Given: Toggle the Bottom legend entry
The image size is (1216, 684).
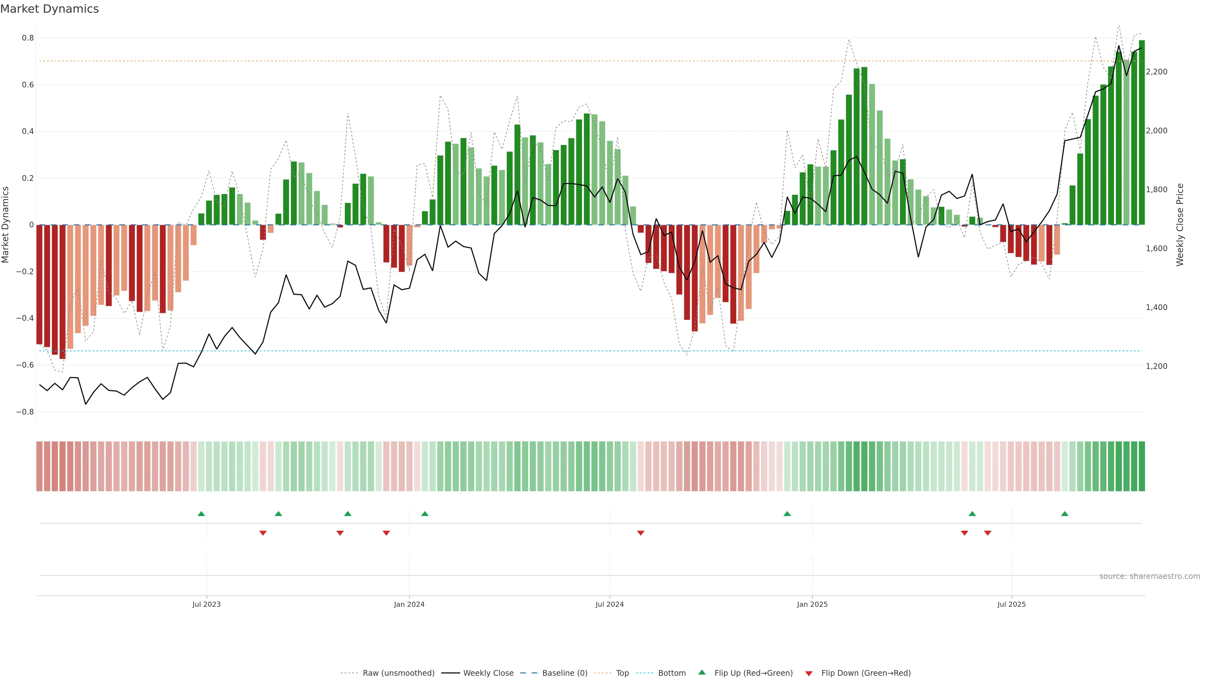Looking at the screenshot, I should [672, 673].
